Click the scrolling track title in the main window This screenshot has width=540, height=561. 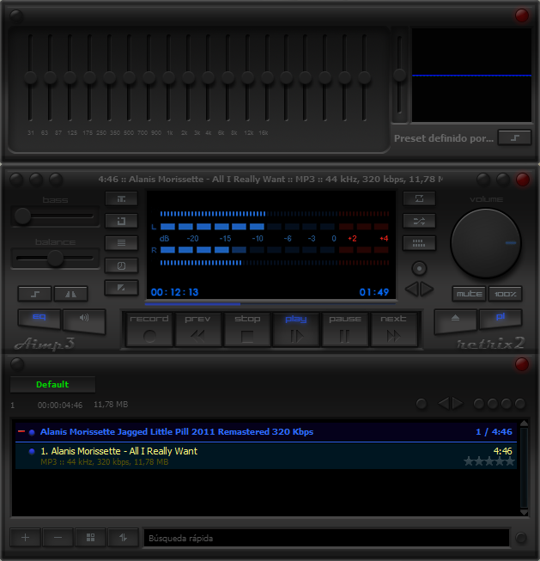point(270,180)
